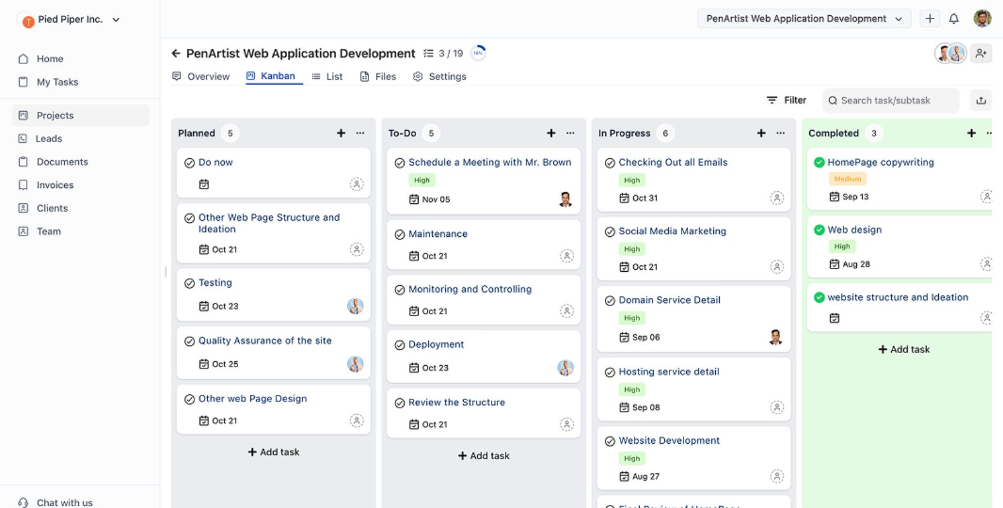Click the plus icon in top bar
Viewport: 1003px width, 508px height.
[x=929, y=19]
